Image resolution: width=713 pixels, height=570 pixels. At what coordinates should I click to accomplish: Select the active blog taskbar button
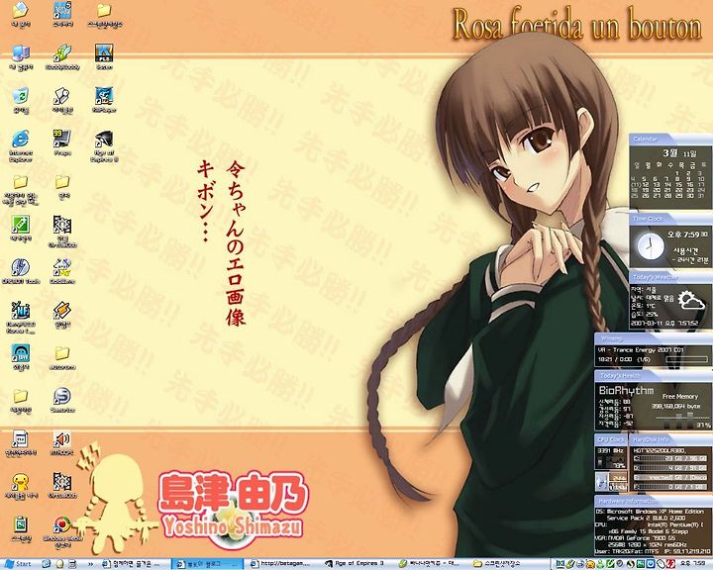[x=208, y=564]
